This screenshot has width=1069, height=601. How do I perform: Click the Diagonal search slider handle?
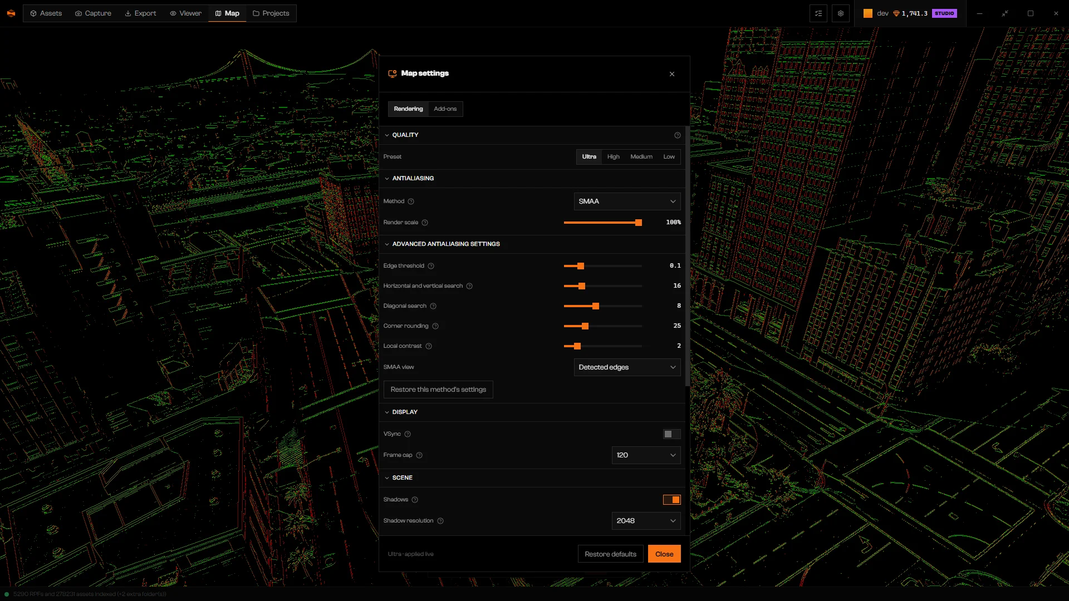pyautogui.click(x=596, y=306)
